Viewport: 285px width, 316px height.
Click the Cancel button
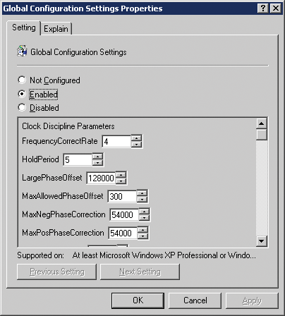pyautogui.click(x=195, y=300)
